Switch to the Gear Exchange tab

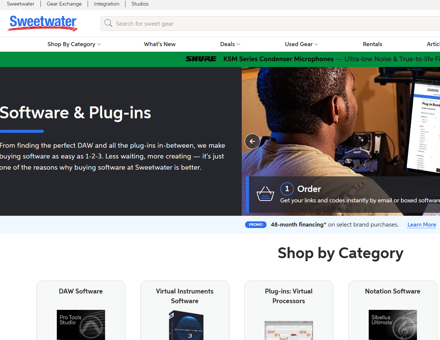64,4
